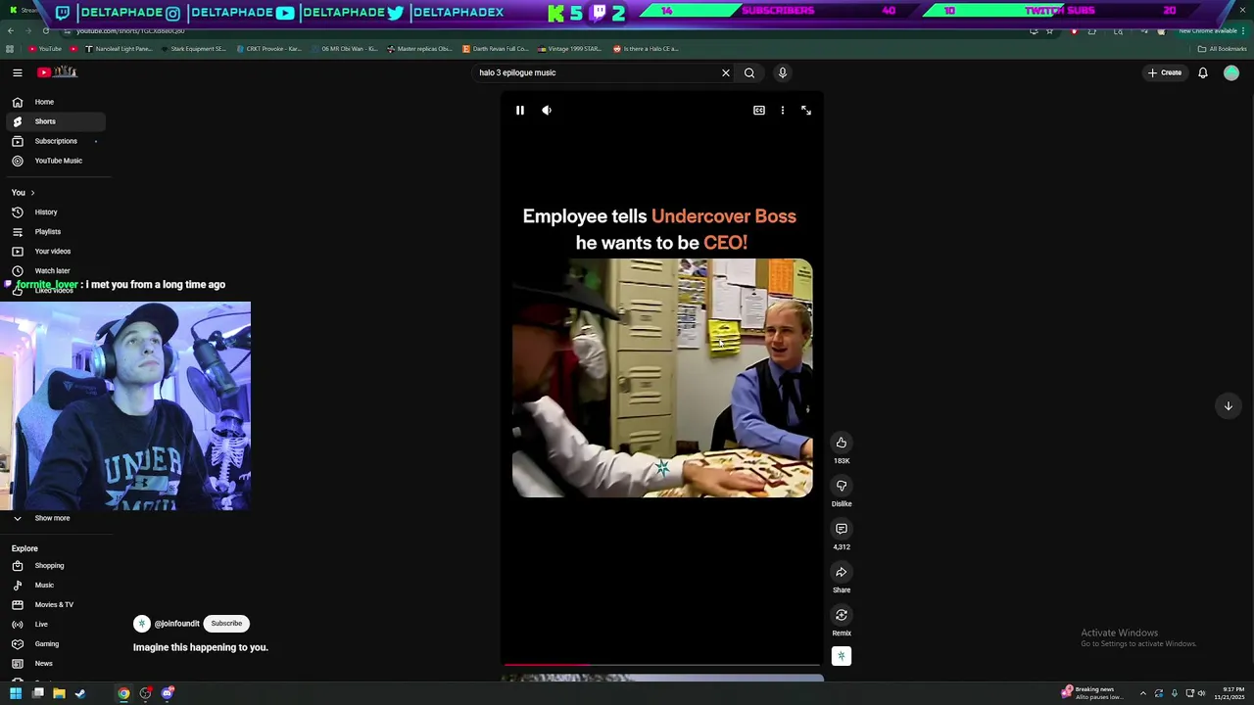Screen dimensions: 1254x705
Task: Open Playlists in the sidebar
Action: point(55,232)
